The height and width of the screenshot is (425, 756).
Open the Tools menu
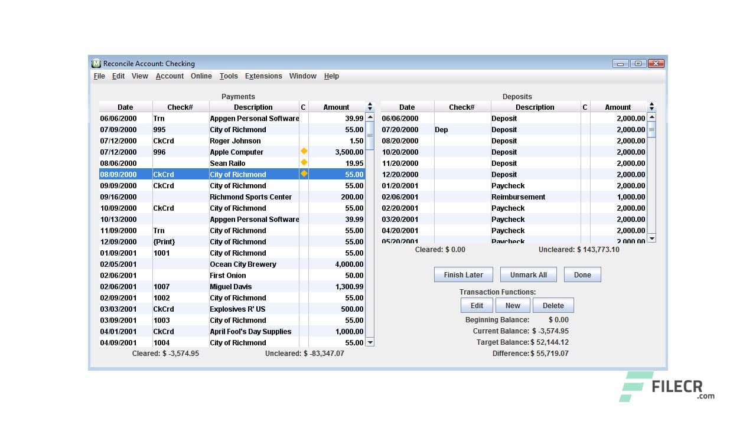pyautogui.click(x=229, y=76)
